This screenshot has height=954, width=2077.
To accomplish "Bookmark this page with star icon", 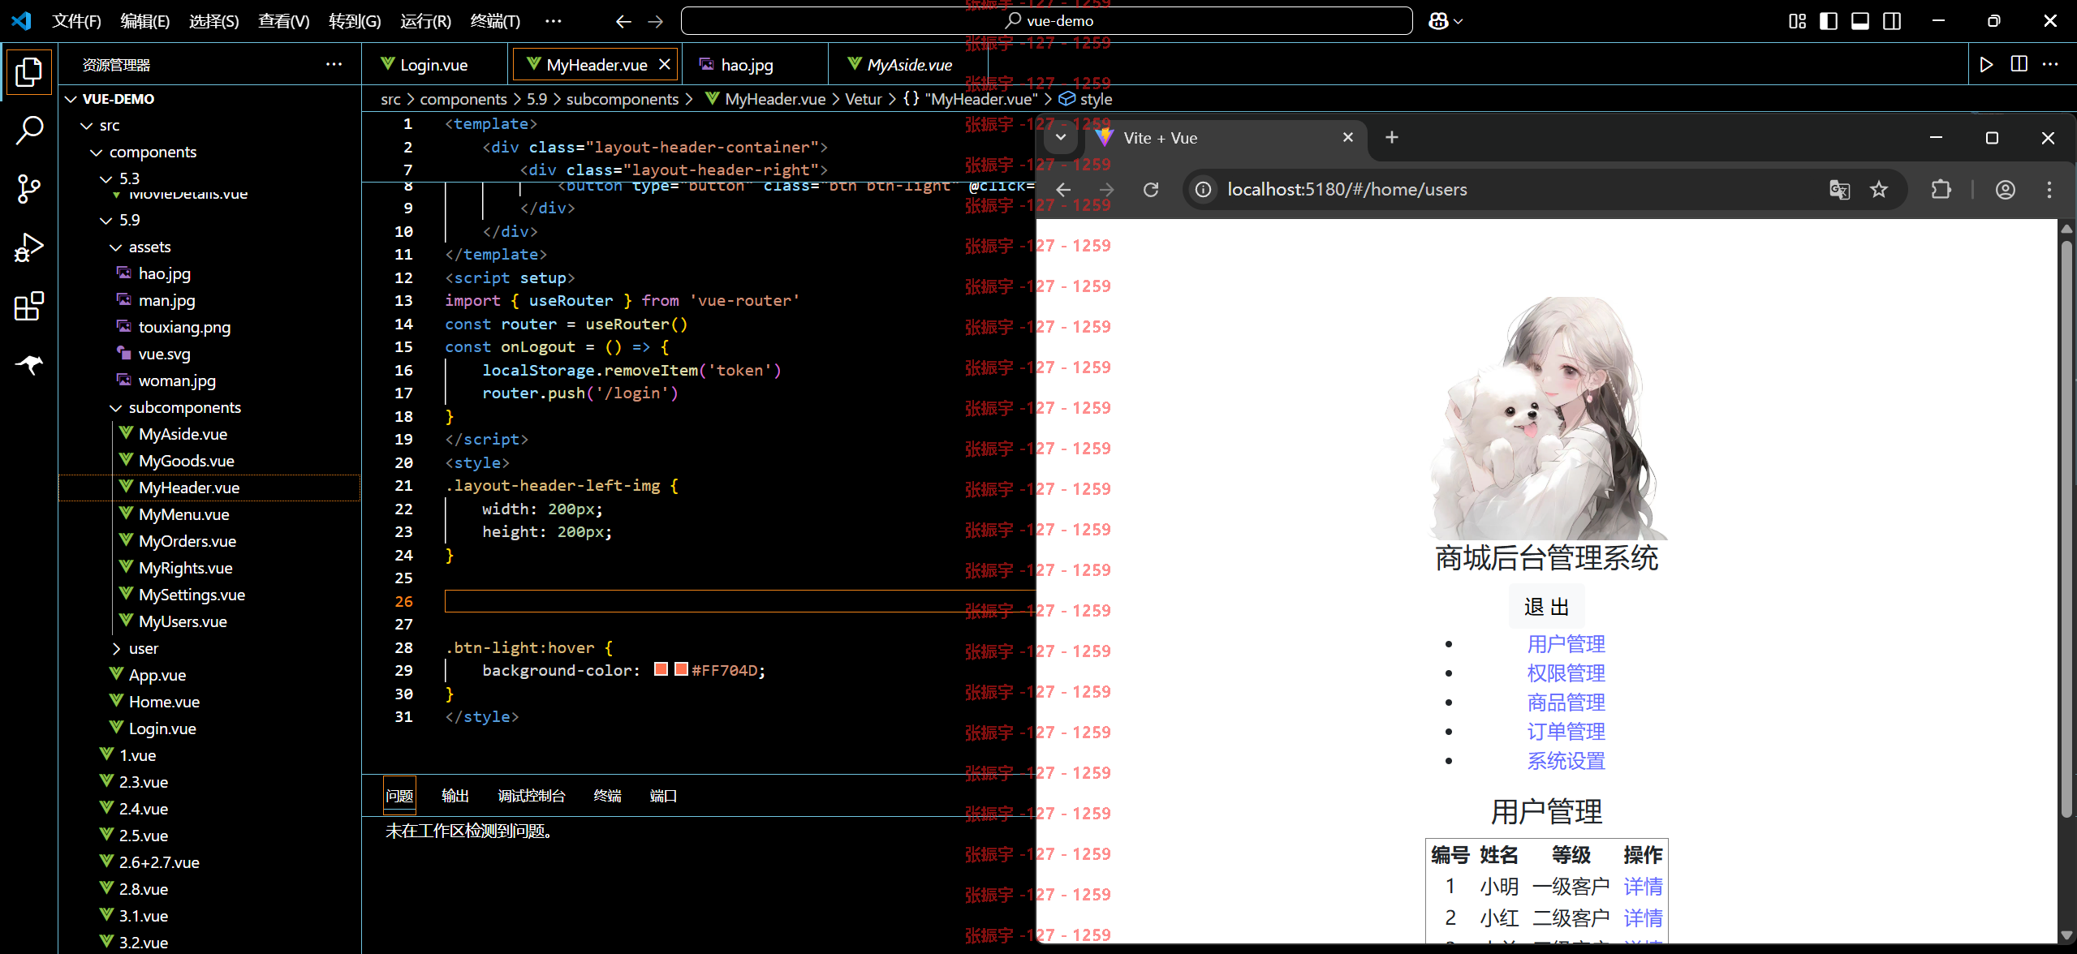I will coord(1879,190).
